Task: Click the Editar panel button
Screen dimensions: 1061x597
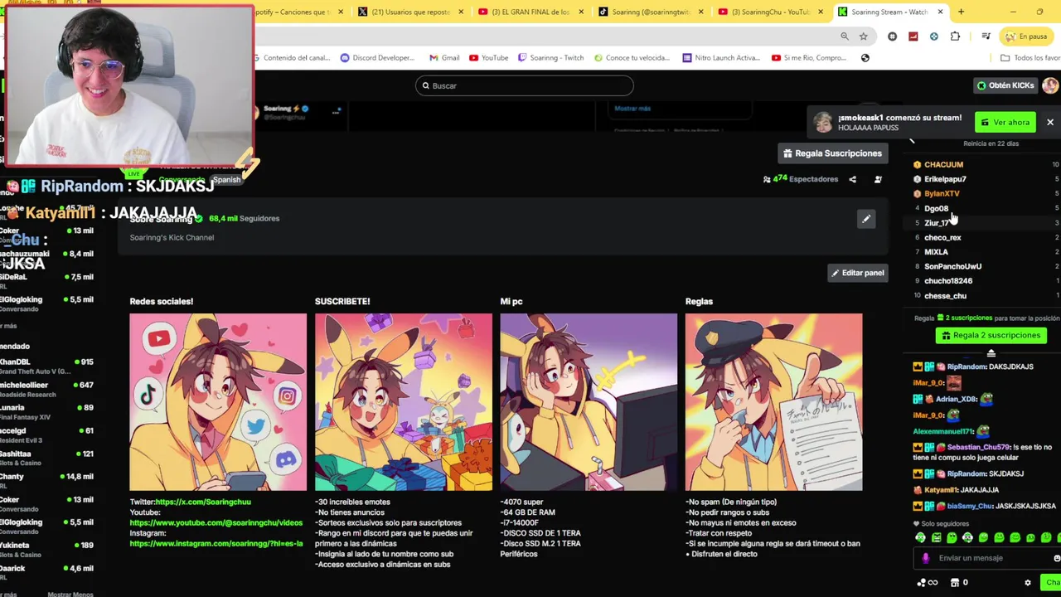Action: pyautogui.click(x=857, y=273)
